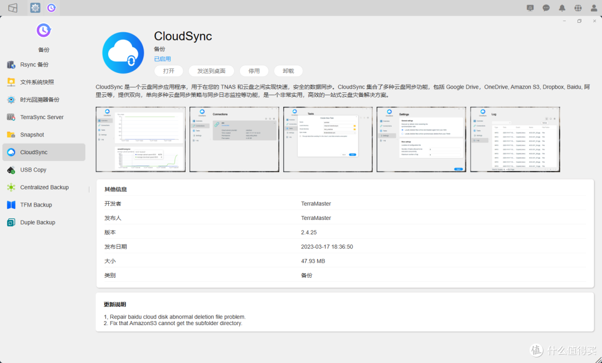Select Centralized Backup in the sidebar

tap(44, 187)
